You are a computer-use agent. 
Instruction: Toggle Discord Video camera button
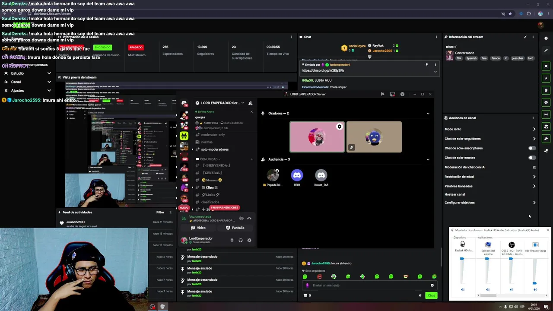point(199,228)
